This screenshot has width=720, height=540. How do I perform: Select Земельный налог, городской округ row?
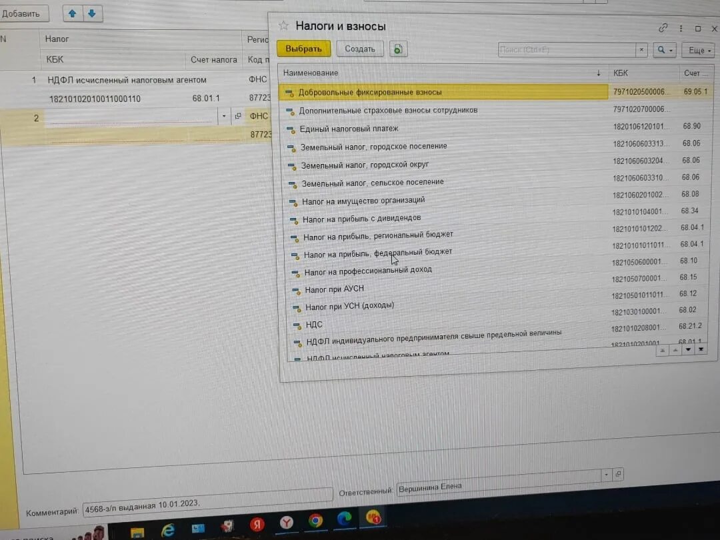(496, 163)
